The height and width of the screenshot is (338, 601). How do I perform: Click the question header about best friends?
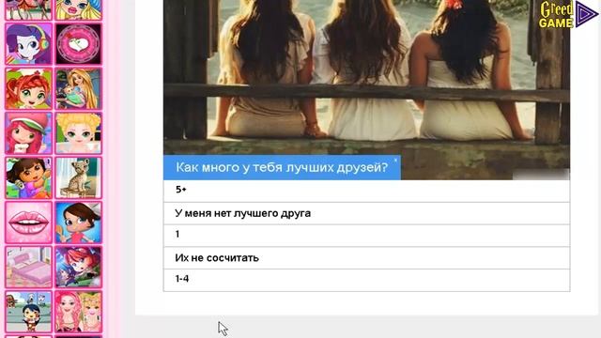(x=282, y=167)
